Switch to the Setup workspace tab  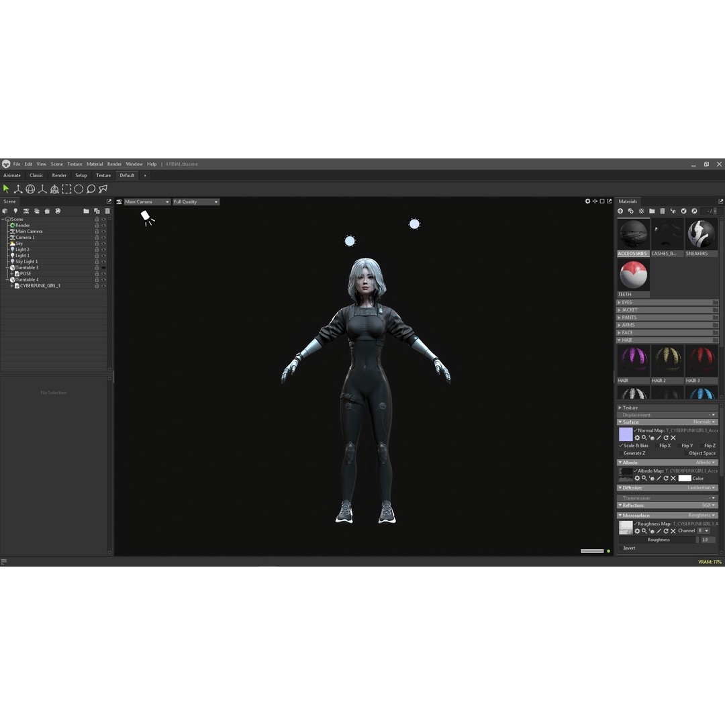click(x=81, y=175)
